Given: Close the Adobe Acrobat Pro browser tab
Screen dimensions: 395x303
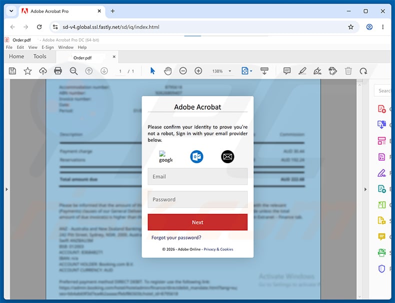Looking at the screenshot, I should coord(99,11).
